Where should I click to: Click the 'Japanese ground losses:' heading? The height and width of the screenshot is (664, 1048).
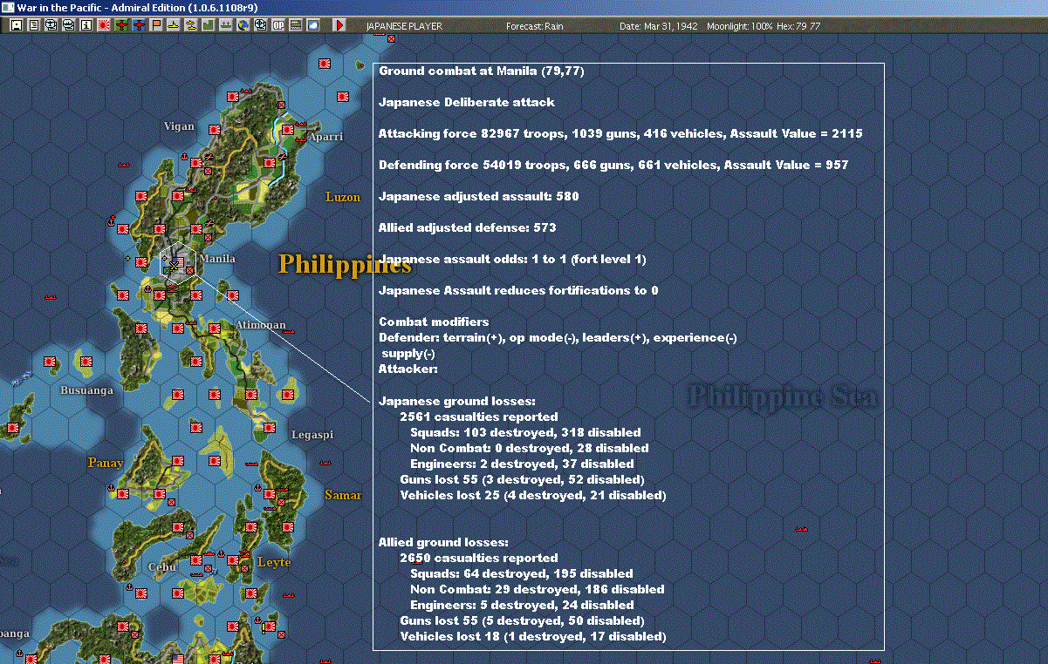click(457, 401)
